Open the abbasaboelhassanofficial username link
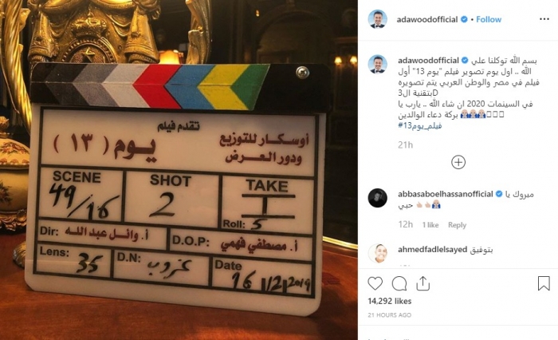The height and width of the screenshot is (340, 558). pyautogui.click(x=445, y=194)
